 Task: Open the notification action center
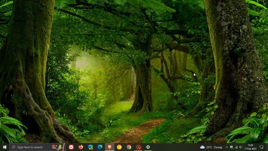261,147
